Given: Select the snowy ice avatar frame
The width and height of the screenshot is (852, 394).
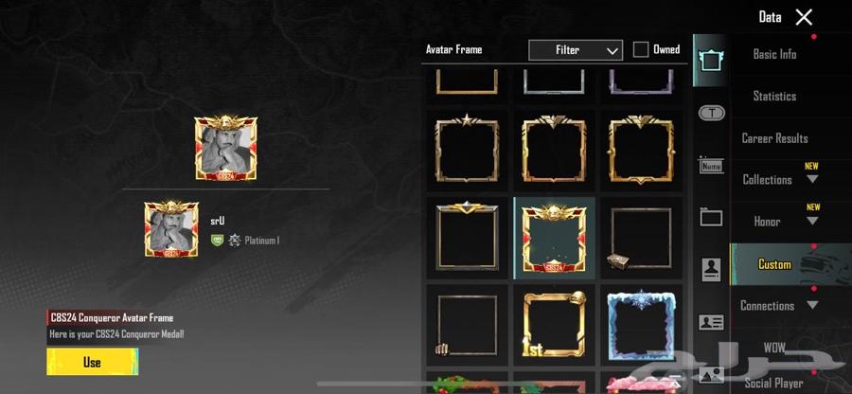Looking at the screenshot, I should 641,325.
